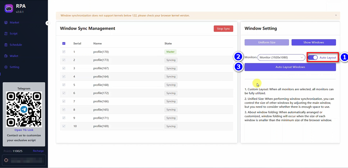This screenshot has width=348, height=168.
Task: Open the Open TG Link hyperlink
Action: tap(24, 130)
